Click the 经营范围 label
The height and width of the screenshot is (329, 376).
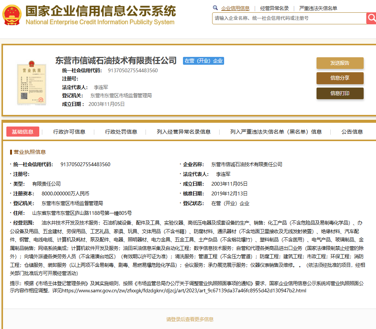coord(24,223)
